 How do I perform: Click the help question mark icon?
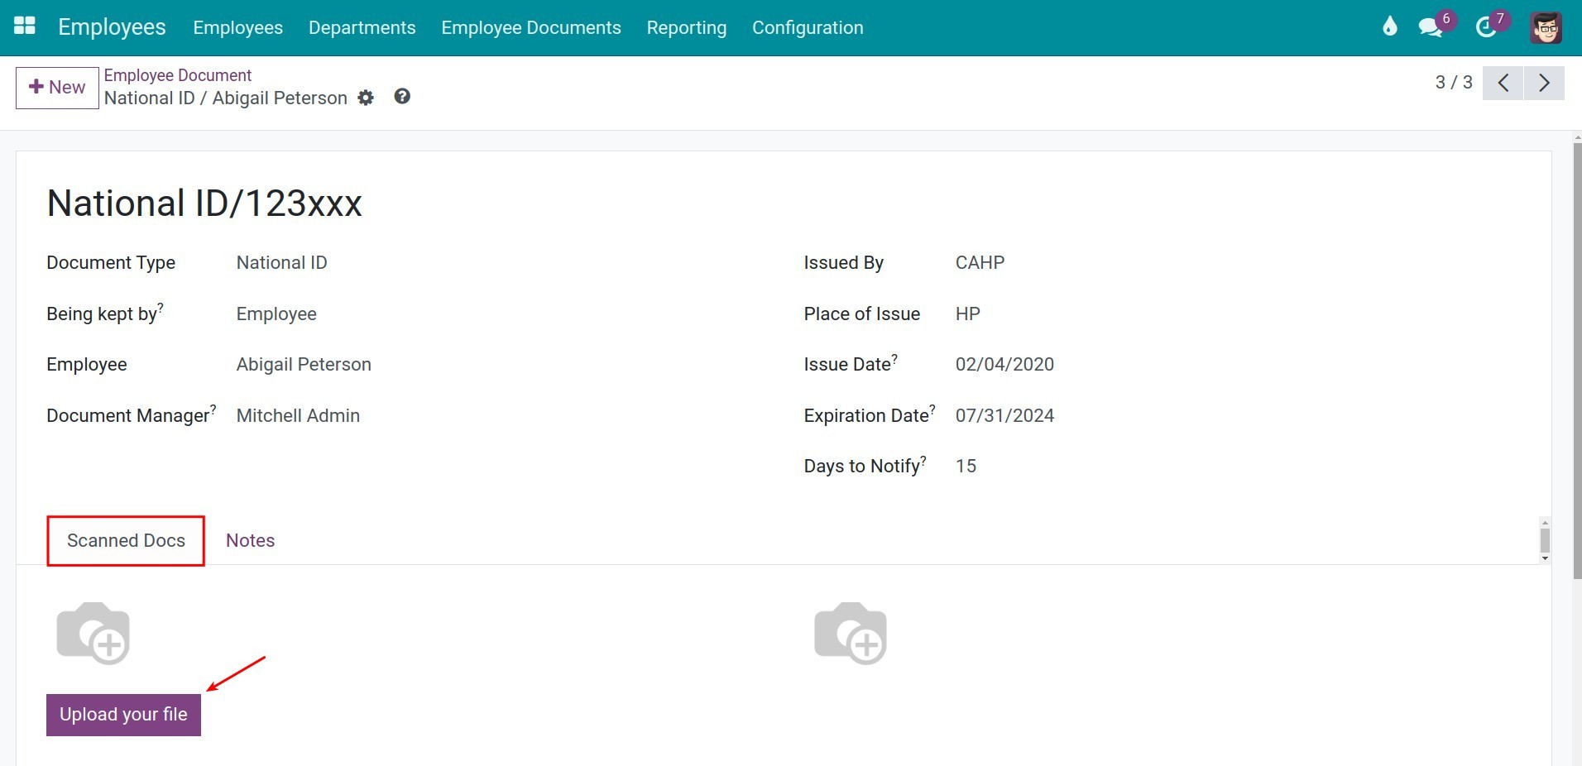tap(402, 97)
